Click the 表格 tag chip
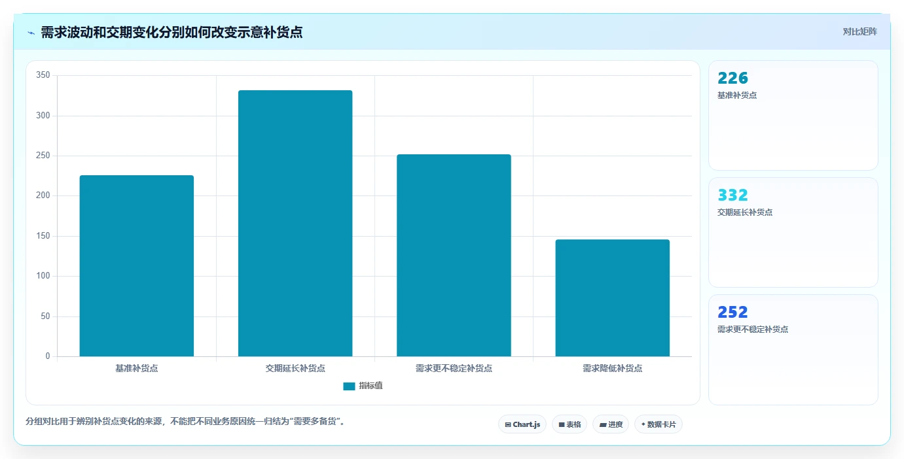The width and height of the screenshot is (904, 459). [x=570, y=424]
